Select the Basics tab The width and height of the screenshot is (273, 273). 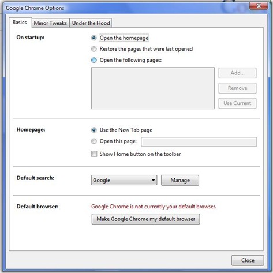pos(20,23)
